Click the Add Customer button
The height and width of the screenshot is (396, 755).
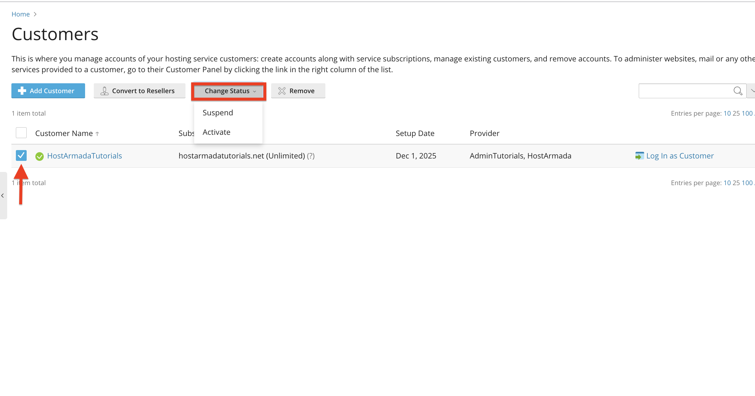(x=48, y=91)
